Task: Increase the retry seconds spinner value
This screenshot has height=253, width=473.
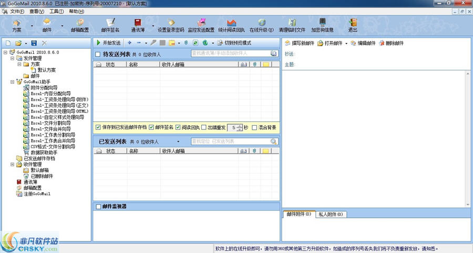Action: tap(240, 126)
